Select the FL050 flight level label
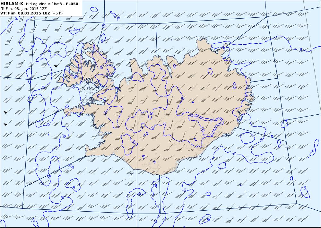This screenshot has width=321, height=228. 72,4
